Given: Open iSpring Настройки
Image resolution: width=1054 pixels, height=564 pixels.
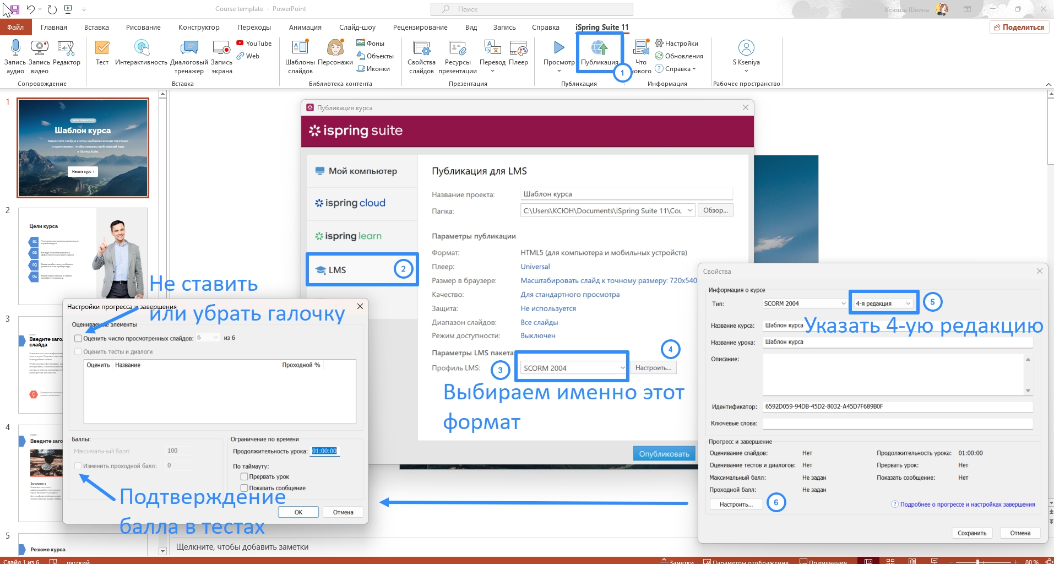Looking at the screenshot, I should click(x=676, y=44).
